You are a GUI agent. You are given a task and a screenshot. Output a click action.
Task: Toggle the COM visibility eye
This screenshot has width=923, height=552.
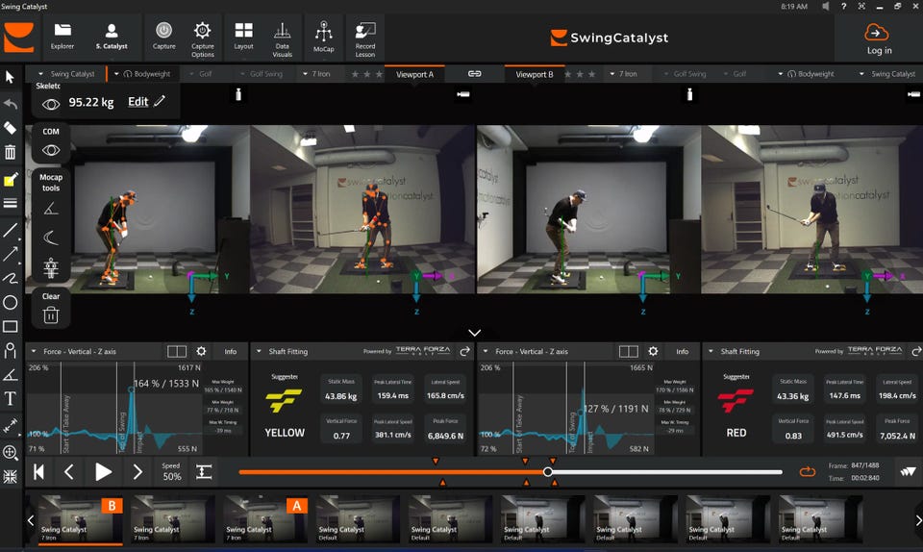tap(51, 150)
